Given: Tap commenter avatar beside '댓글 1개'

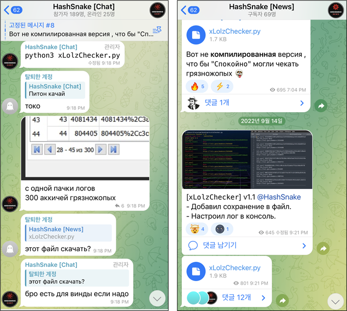Looking at the screenshot, I should [193, 103].
